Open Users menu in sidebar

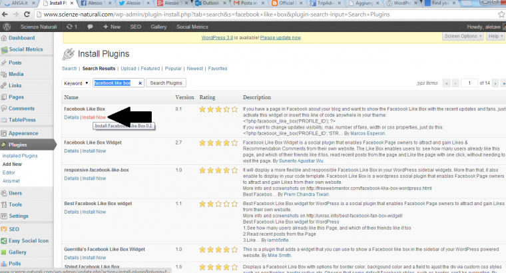click(15, 193)
